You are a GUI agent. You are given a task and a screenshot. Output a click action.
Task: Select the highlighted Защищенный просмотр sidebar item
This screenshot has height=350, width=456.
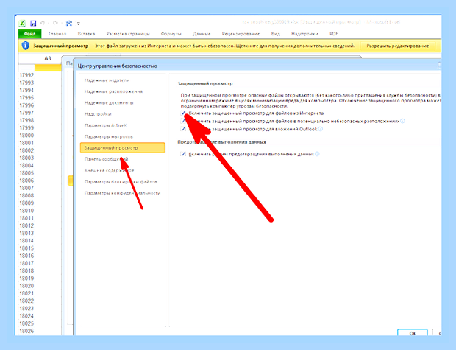(122, 148)
